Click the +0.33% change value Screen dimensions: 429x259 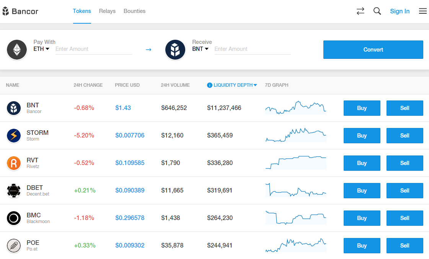point(85,246)
